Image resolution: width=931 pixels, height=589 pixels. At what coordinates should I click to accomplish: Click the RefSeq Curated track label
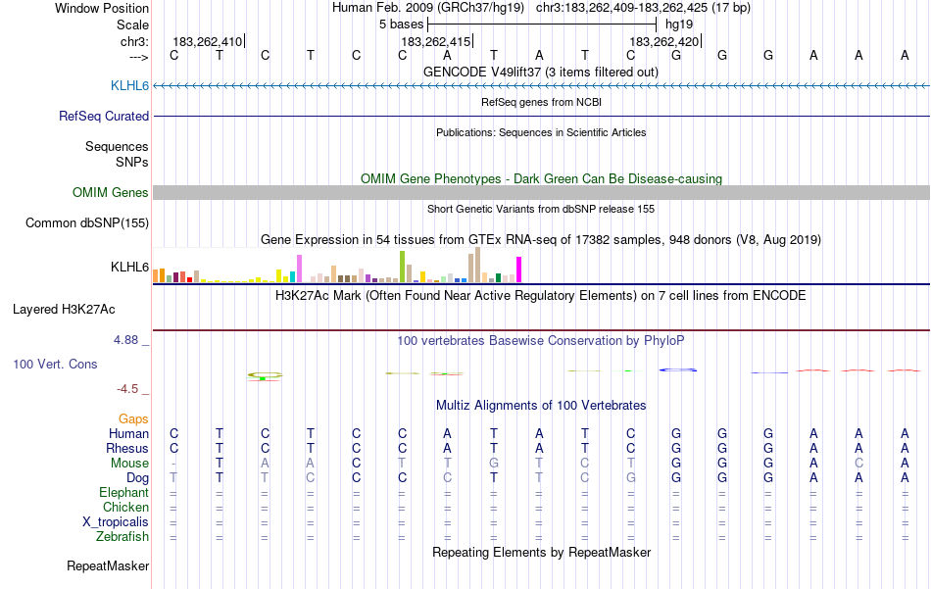103,116
